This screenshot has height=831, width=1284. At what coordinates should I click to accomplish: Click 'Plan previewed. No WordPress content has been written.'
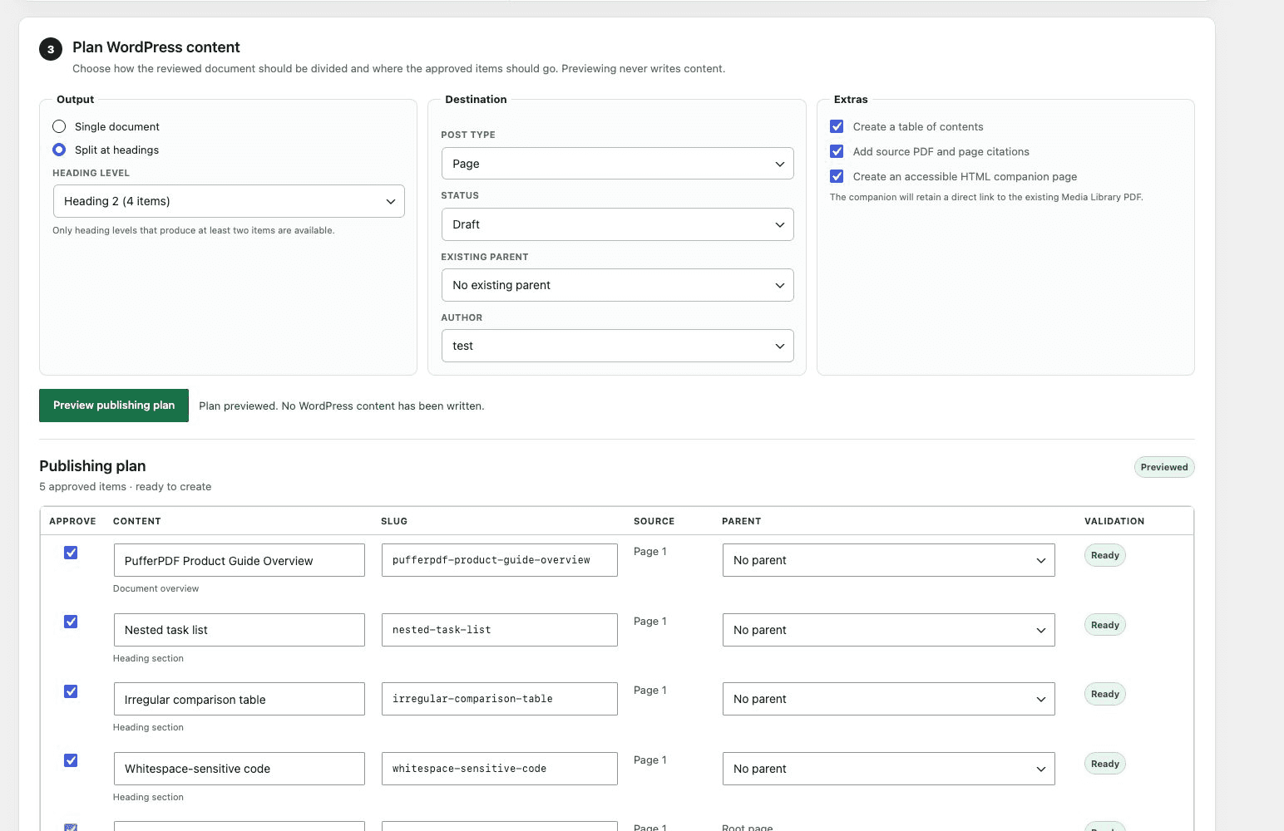point(342,406)
